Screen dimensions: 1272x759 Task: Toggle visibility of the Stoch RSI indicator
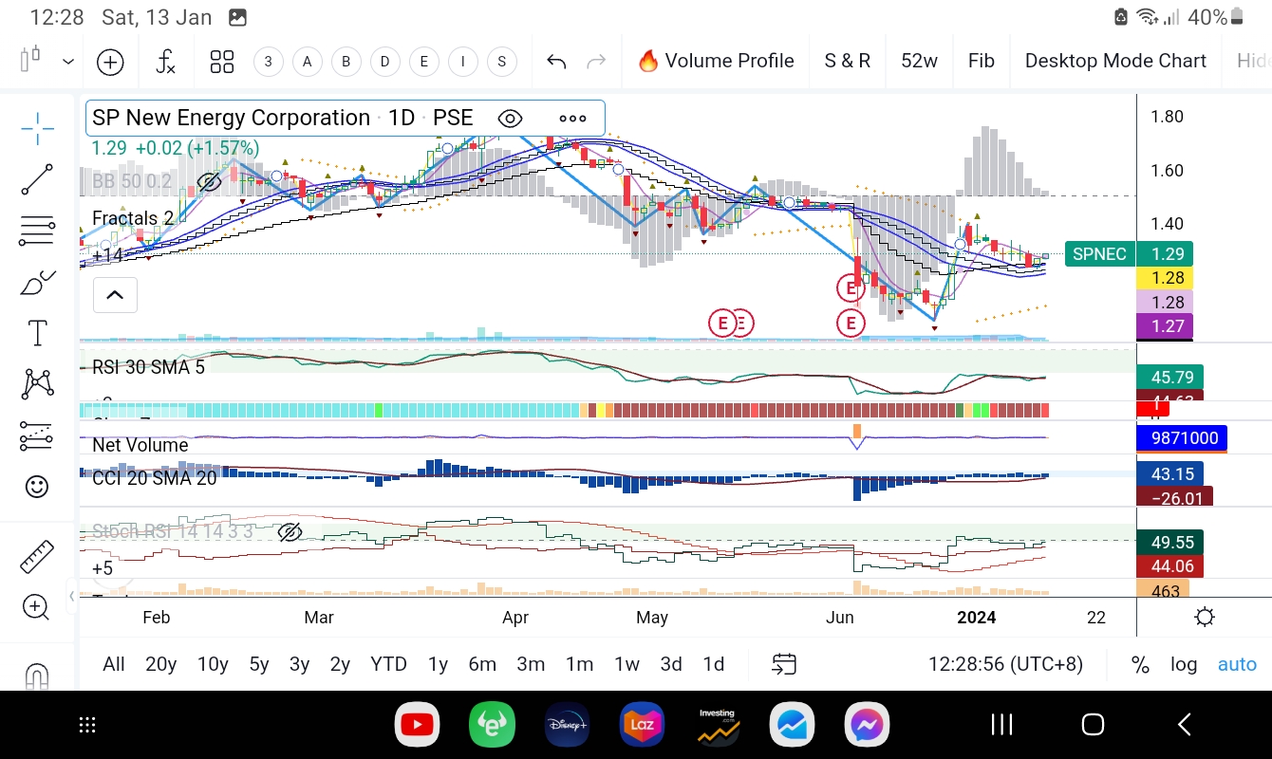[x=290, y=532]
